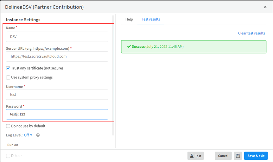This screenshot has height=162, width=273.
Task: Click the question mark icon beside Log Level
Action: 38,135
